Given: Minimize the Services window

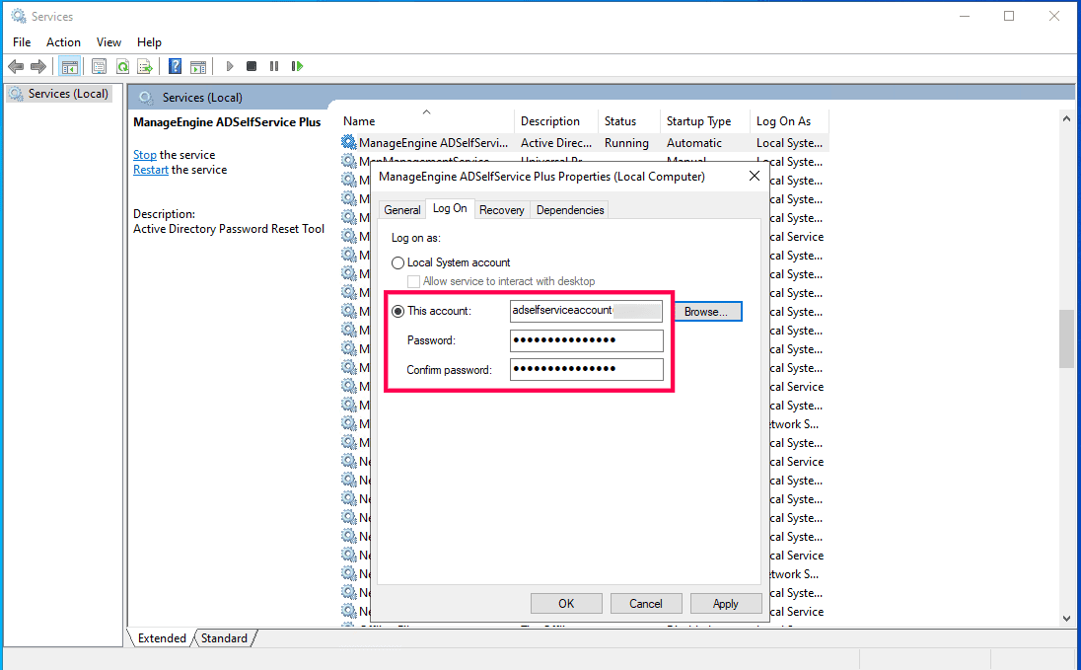Looking at the screenshot, I should pyautogui.click(x=965, y=16).
